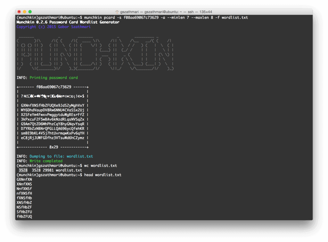
Task: Click wordlist entry 'nfXNSfH'
Action: 24,193
